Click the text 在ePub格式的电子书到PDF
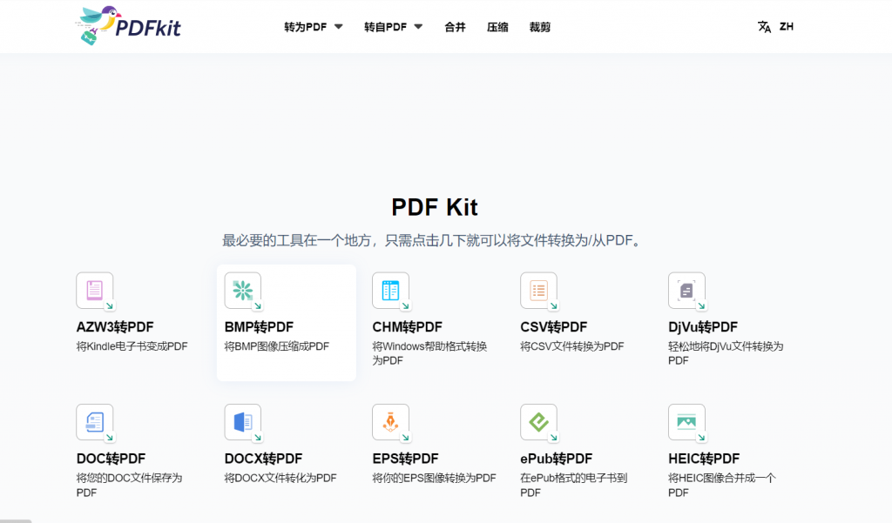Screen dimensions: 892x523 [573, 485]
